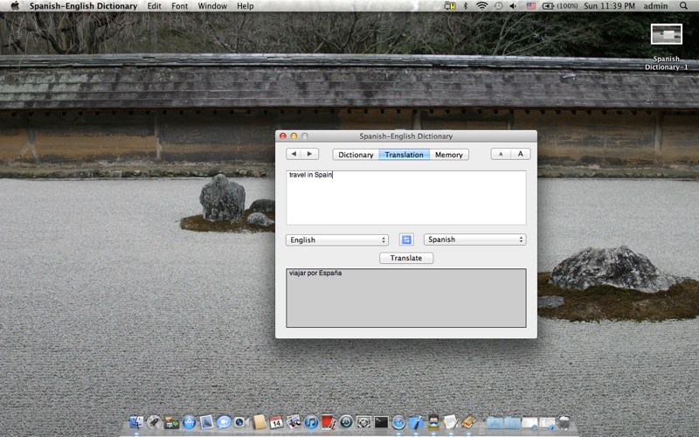
Task: Switch to the Dictionary tab
Action: point(356,155)
